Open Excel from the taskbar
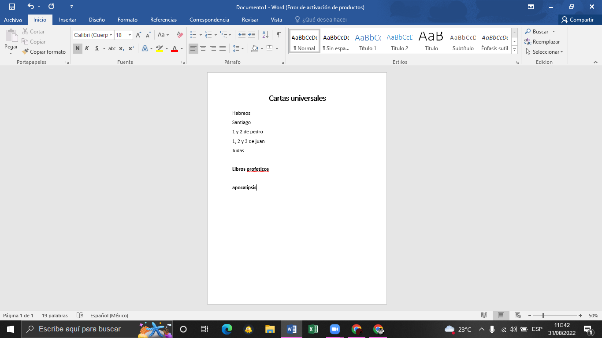Screen dimensions: 602x338 coord(313,329)
